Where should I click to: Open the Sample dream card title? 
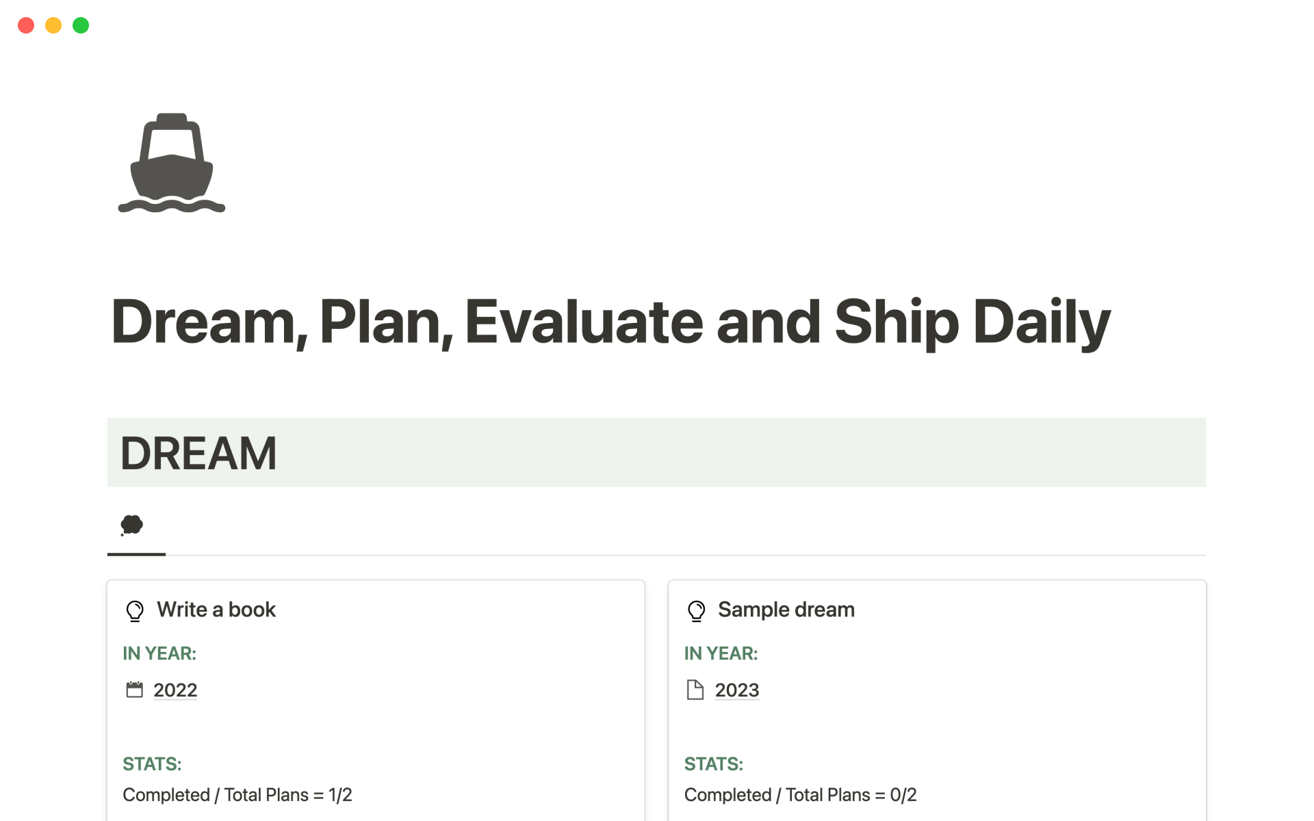pyautogui.click(x=786, y=610)
